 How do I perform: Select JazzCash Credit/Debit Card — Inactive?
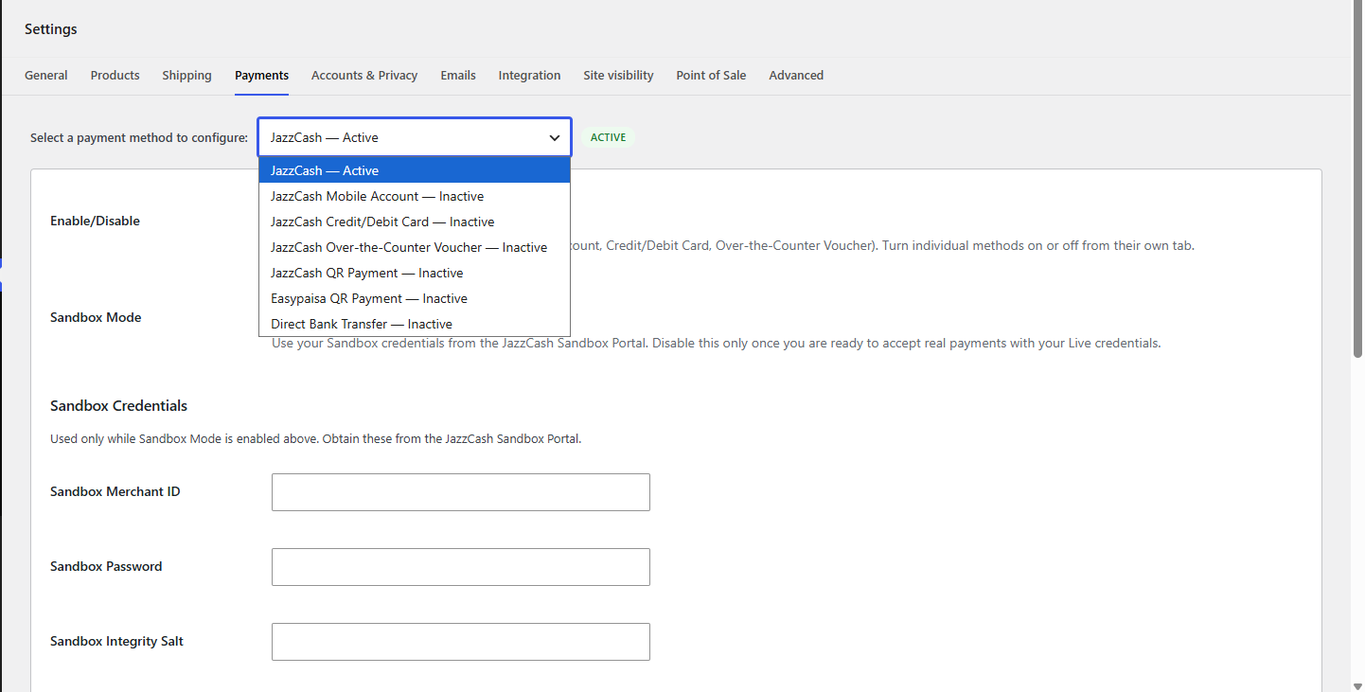415,222
